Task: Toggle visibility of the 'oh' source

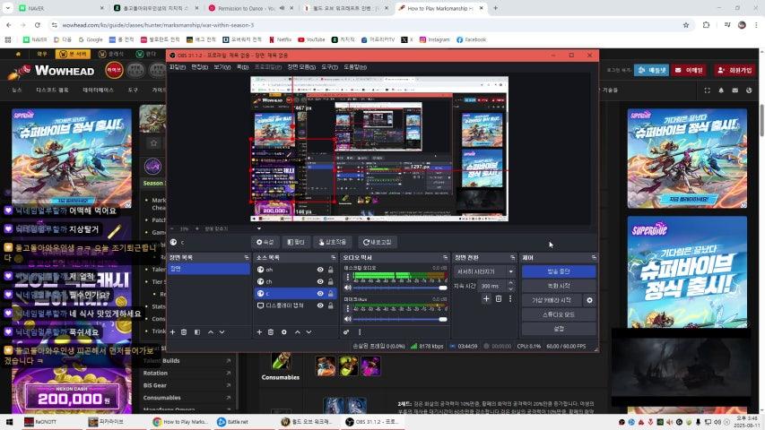Action: point(320,270)
